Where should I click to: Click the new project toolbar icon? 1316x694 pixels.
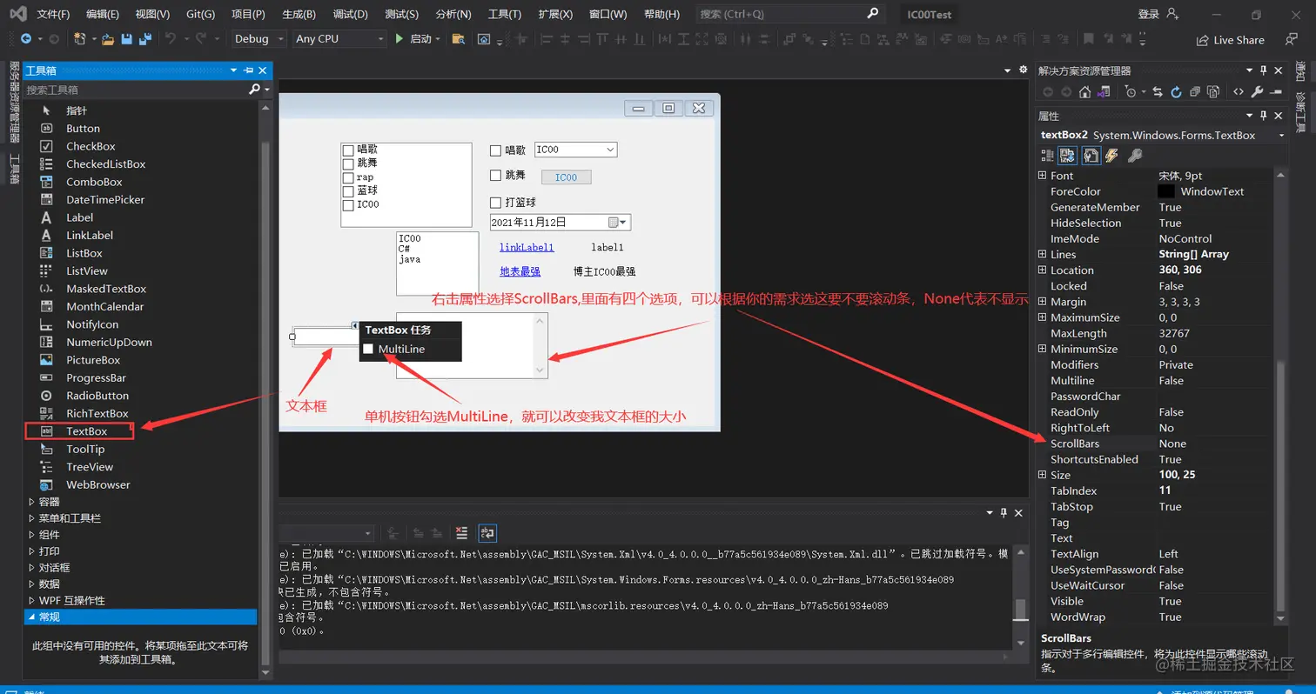pyautogui.click(x=79, y=39)
